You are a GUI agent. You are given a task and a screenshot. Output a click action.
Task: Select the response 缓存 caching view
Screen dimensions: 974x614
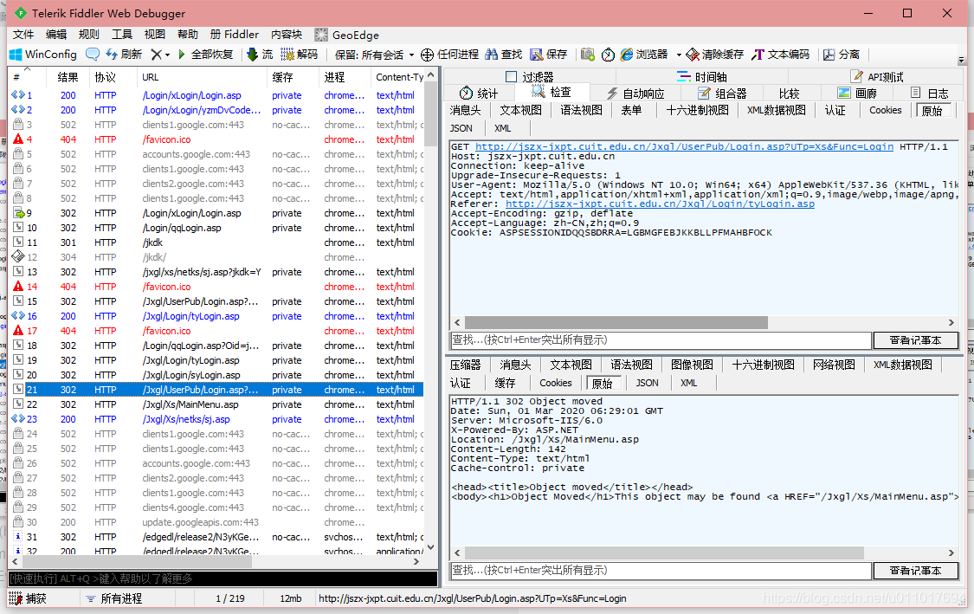tap(505, 384)
